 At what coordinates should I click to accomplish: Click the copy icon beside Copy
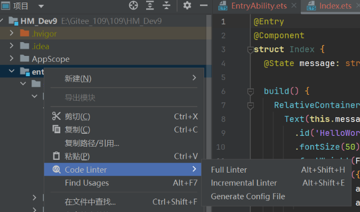56,129
